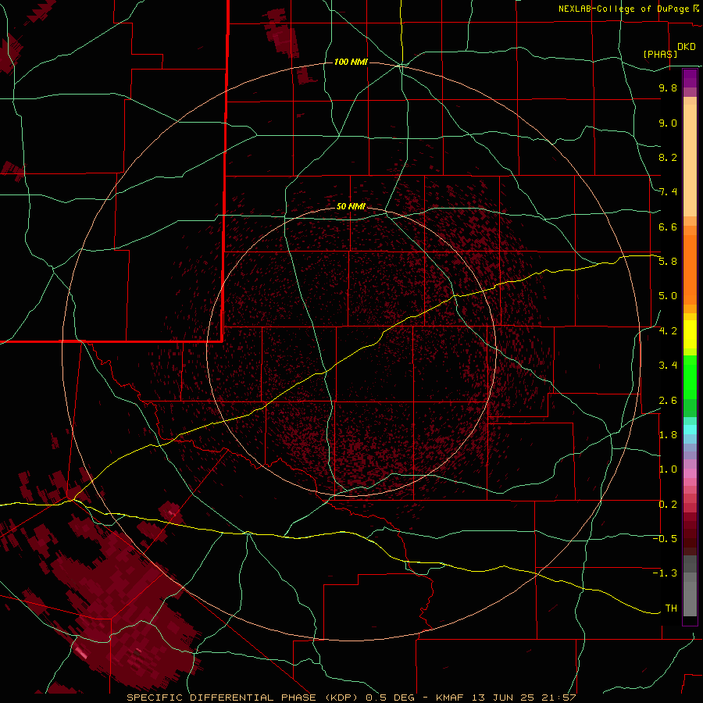Click the TH label at the scale bottom
The image size is (703, 703).
point(671,608)
